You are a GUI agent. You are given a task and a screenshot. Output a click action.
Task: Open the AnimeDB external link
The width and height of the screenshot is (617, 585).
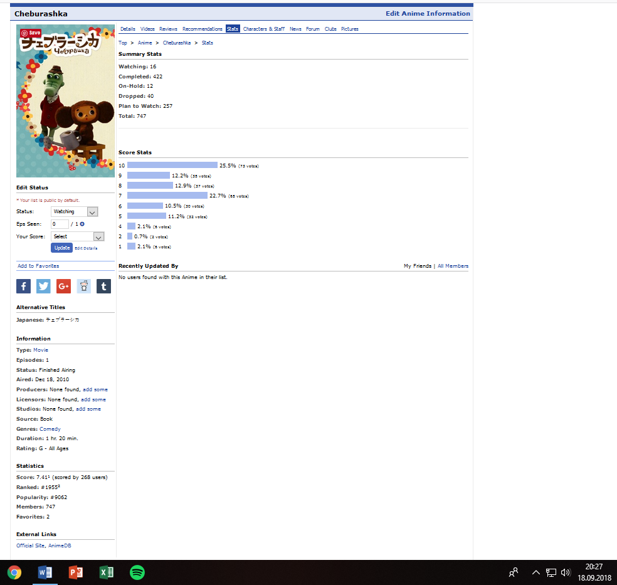(60, 545)
